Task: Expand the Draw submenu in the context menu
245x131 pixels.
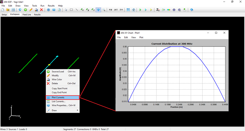Action: (63, 110)
